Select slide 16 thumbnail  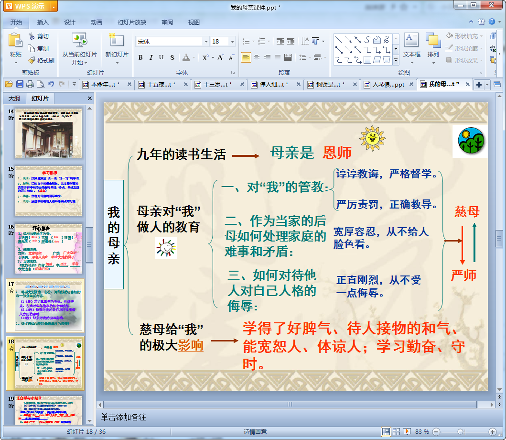click(x=49, y=249)
